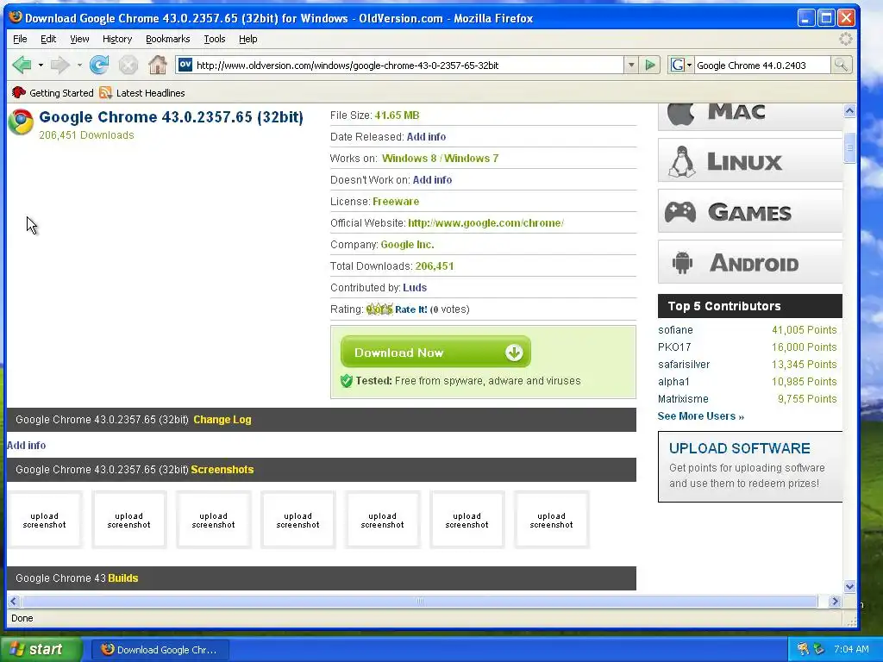Open the File menu
The image size is (883, 662).
click(x=20, y=39)
